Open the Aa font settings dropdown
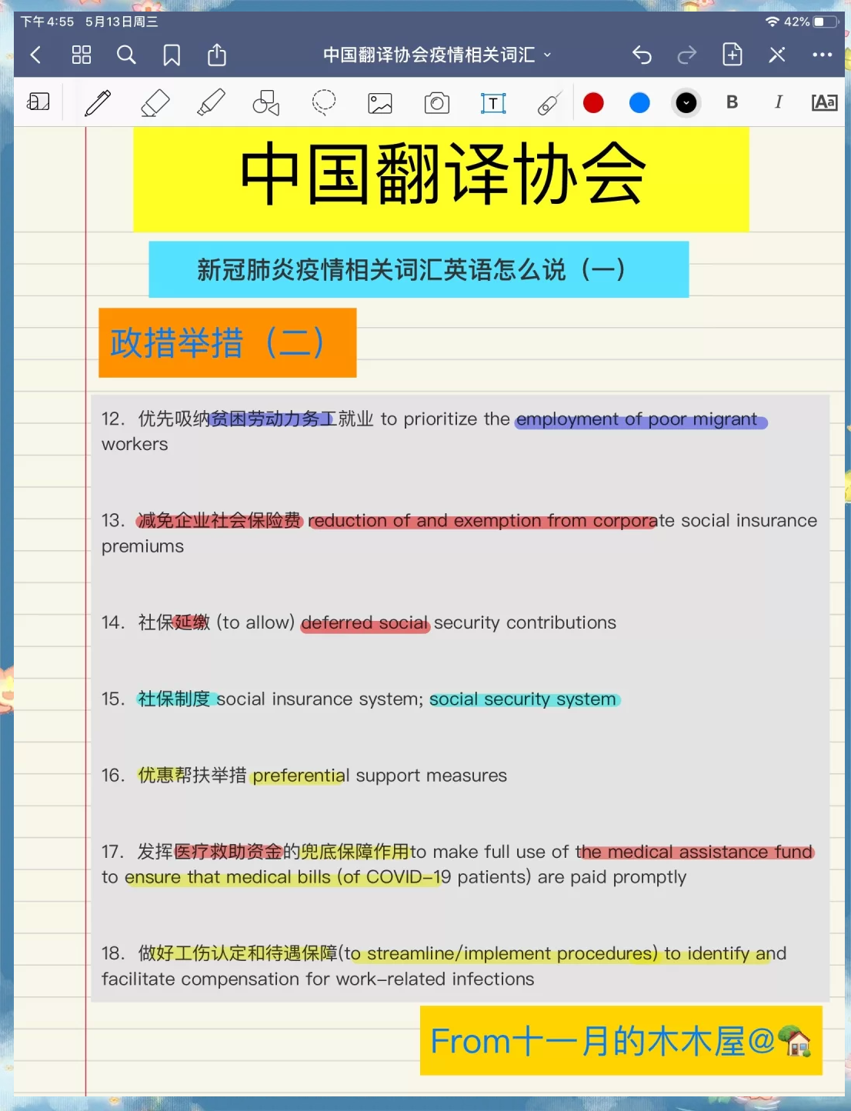Image resolution: width=851 pixels, height=1111 pixels. (x=824, y=102)
